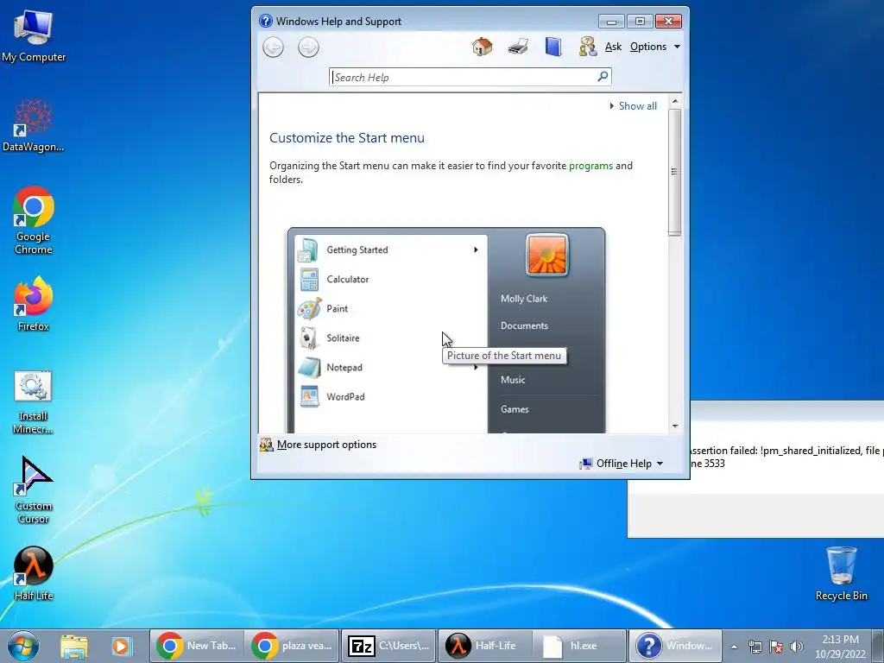Click the Back arrow in Help window
Image resolution: width=884 pixels, height=663 pixels.
(274, 47)
